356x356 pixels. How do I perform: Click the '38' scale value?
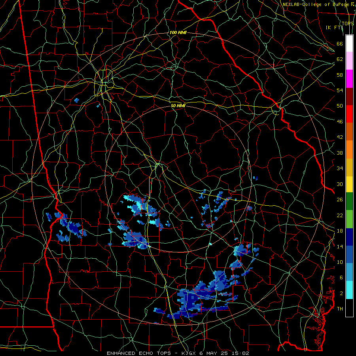tap(340, 153)
